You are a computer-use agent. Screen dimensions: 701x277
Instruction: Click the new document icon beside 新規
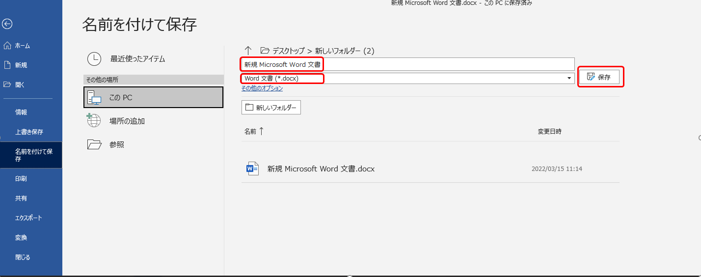tap(7, 65)
